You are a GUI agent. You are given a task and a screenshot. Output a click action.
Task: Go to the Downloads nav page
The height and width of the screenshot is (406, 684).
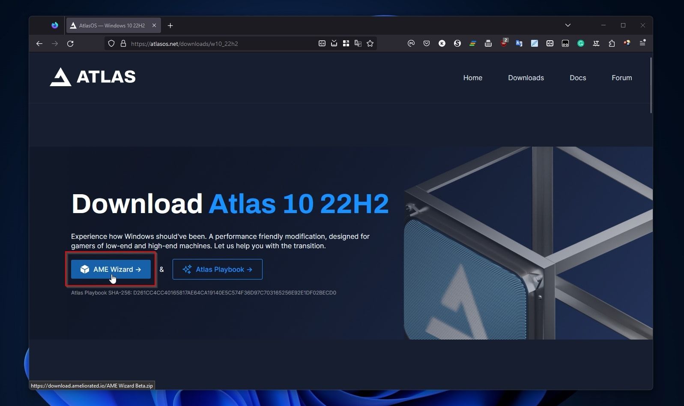click(x=526, y=78)
